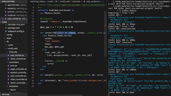Click user_socket.ex breadcrumb segment
Screen dimensions: 171x96
pyautogui.click(x=93, y=2)
